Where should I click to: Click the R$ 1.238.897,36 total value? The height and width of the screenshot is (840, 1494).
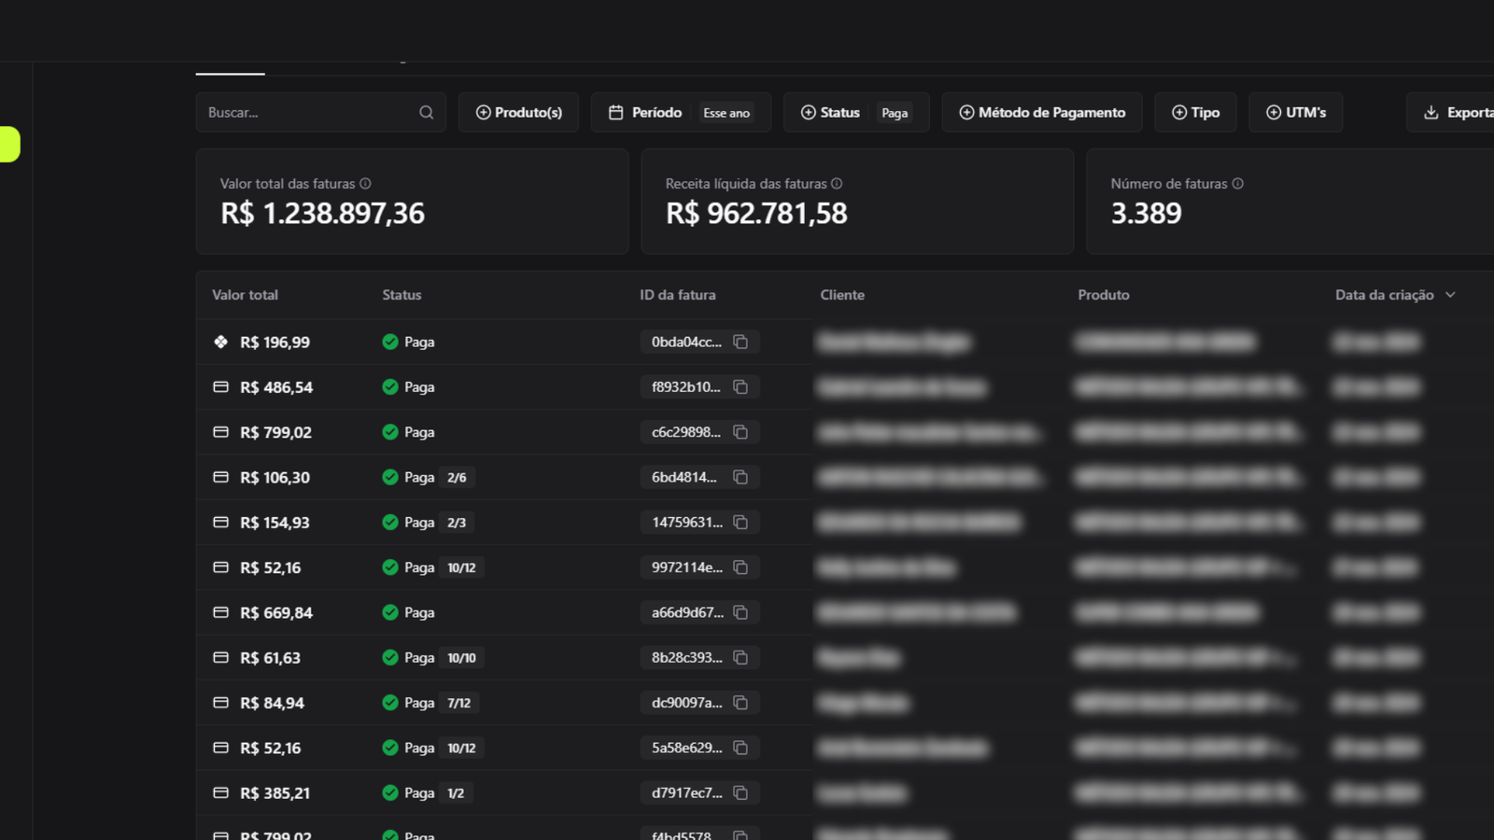(322, 214)
